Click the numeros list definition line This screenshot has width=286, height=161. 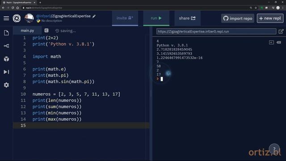(76, 94)
